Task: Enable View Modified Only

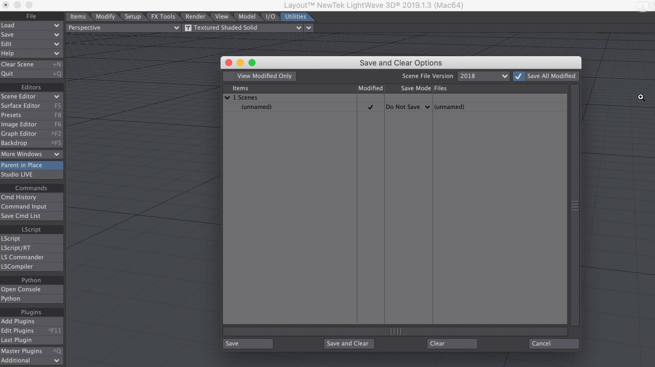Action: click(x=264, y=76)
